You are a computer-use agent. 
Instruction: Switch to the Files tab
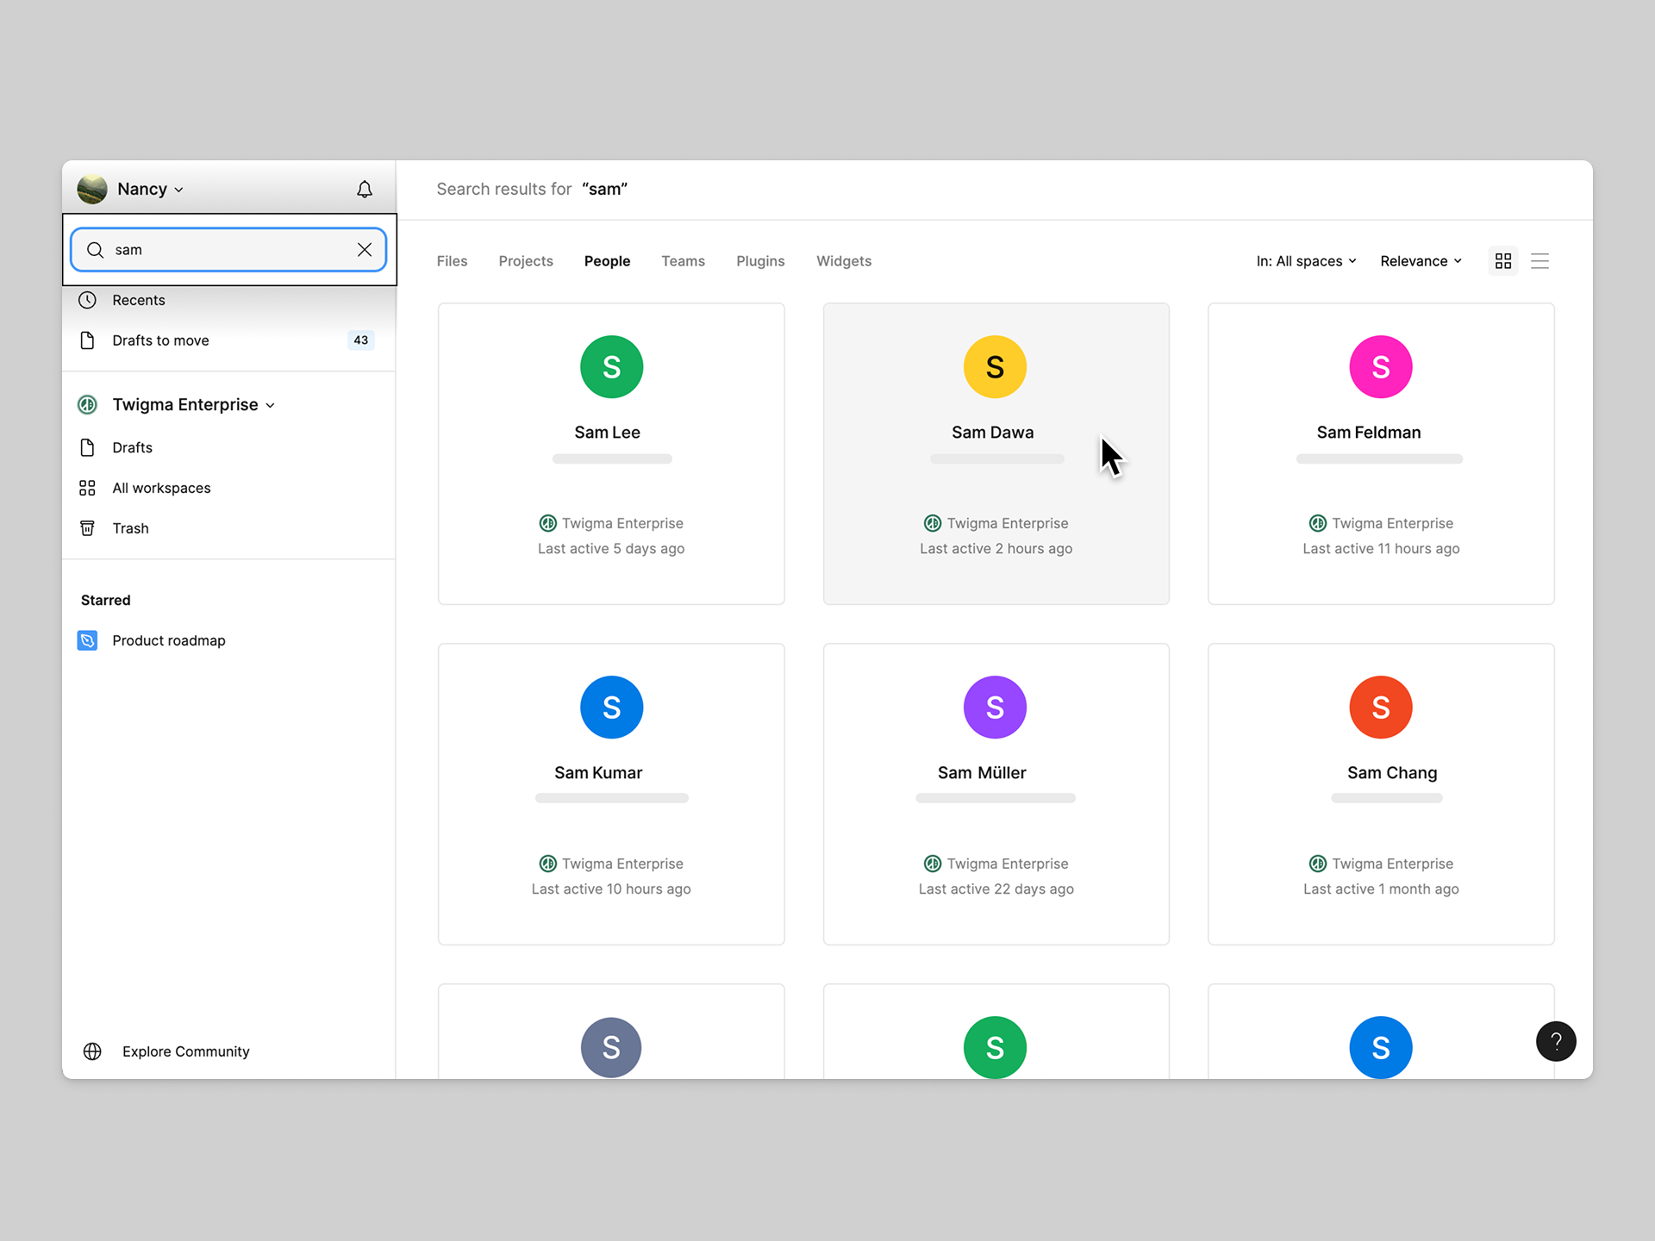tap(452, 261)
